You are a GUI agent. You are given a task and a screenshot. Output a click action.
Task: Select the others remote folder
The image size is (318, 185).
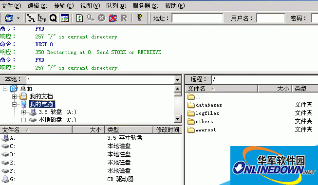point(200,122)
